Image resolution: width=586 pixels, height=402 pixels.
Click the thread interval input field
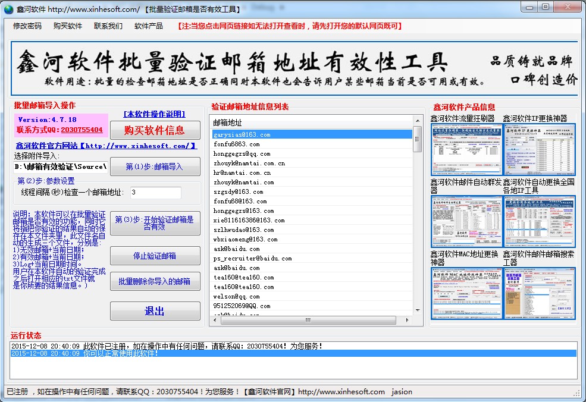(155, 192)
